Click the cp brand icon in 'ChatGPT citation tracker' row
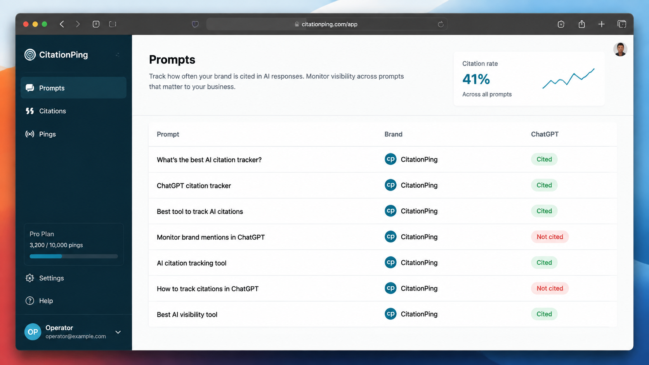649x365 pixels. coord(390,185)
